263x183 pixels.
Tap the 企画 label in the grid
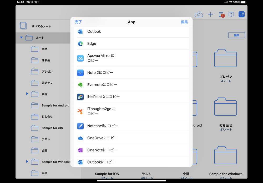click(x=186, y=174)
